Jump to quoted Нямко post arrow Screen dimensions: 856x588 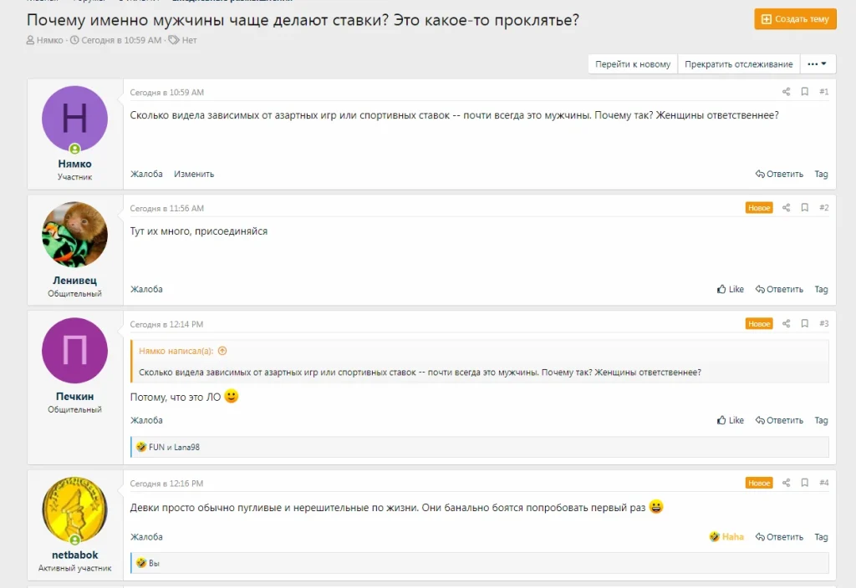(222, 351)
